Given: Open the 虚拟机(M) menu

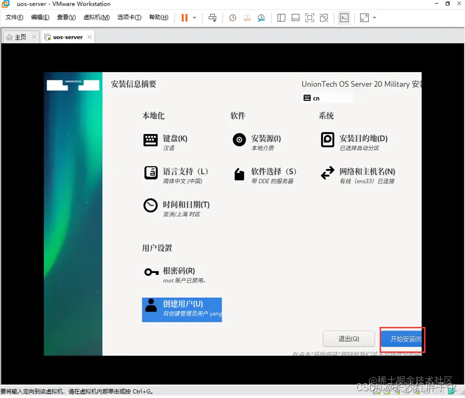Looking at the screenshot, I should pyautogui.click(x=96, y=17).
